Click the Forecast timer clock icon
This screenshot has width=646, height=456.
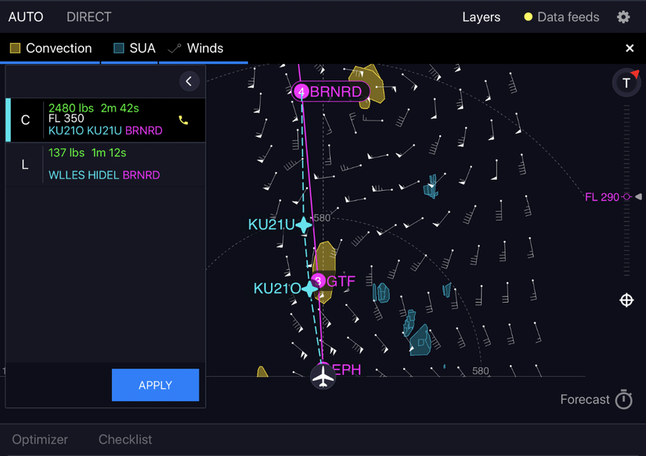click(x=623, y=400)
